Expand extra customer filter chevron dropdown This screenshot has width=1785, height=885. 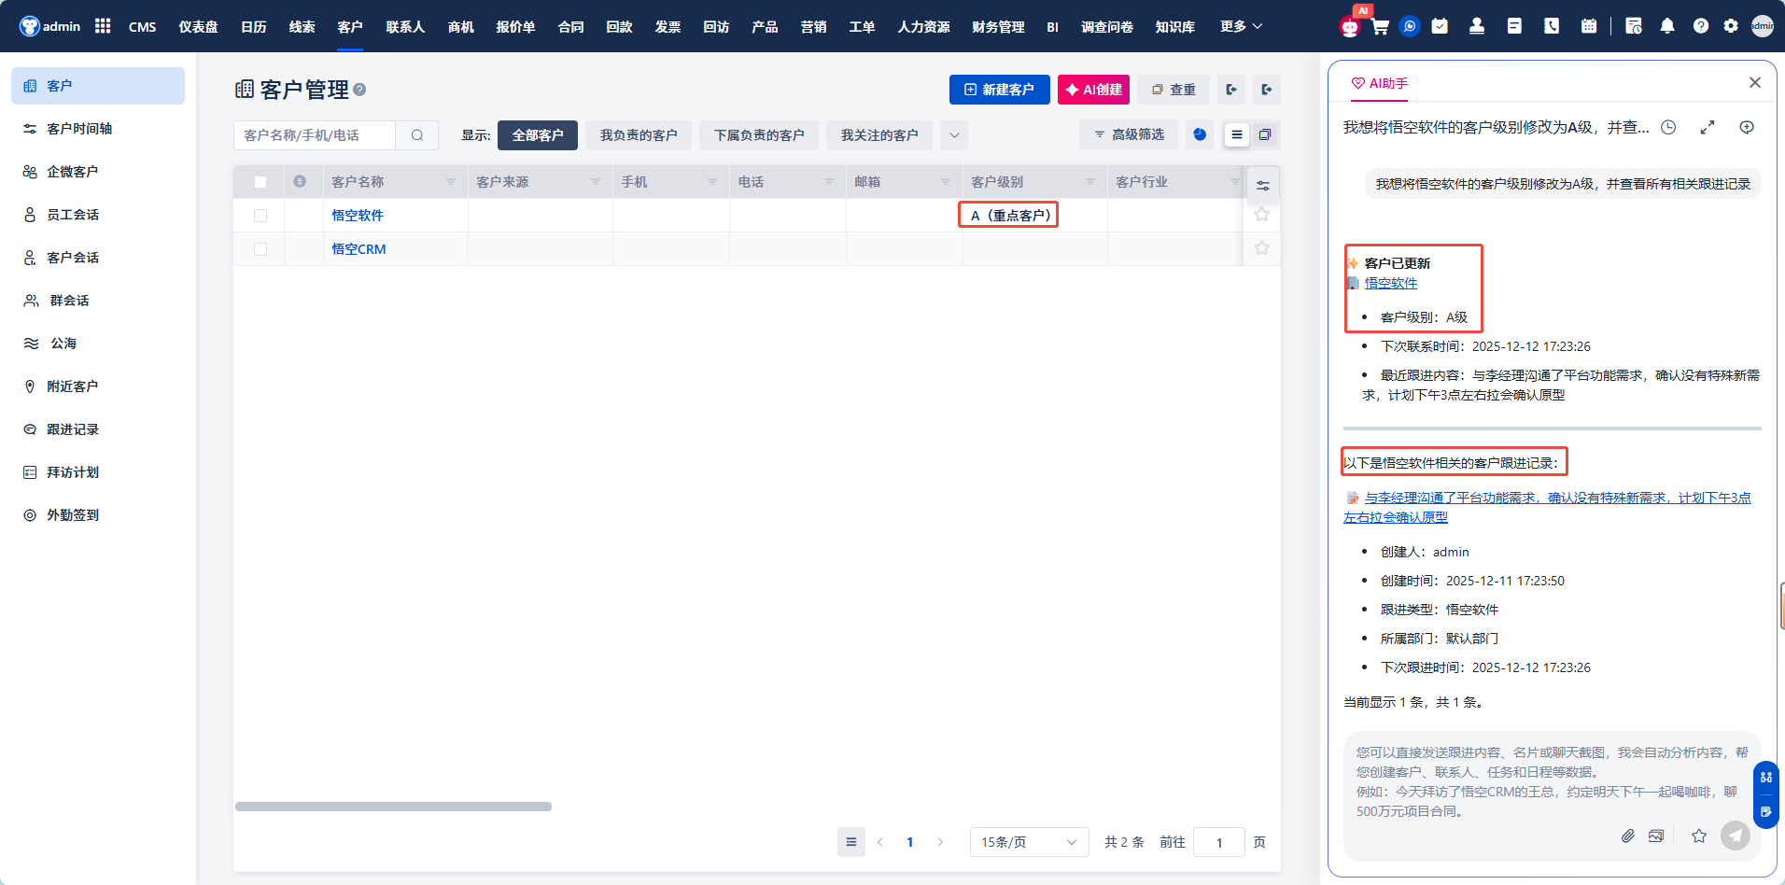click(x=954, y=135)
